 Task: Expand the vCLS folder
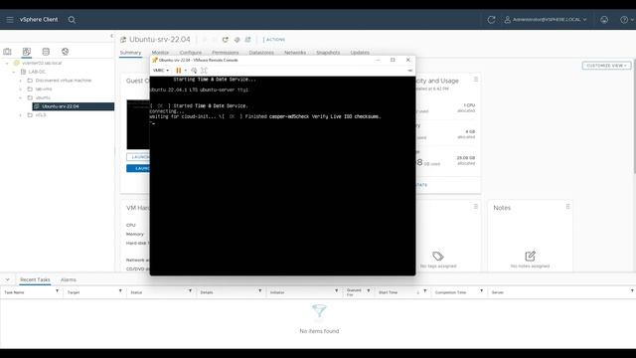tap(20, 115)
